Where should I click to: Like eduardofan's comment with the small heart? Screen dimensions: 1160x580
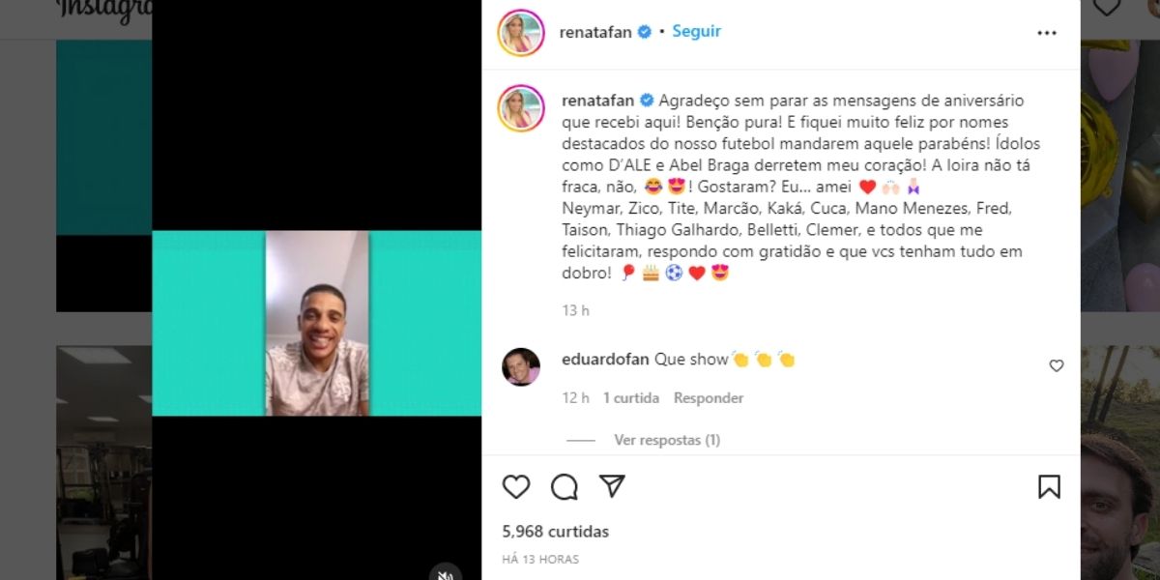(1057, 365)
